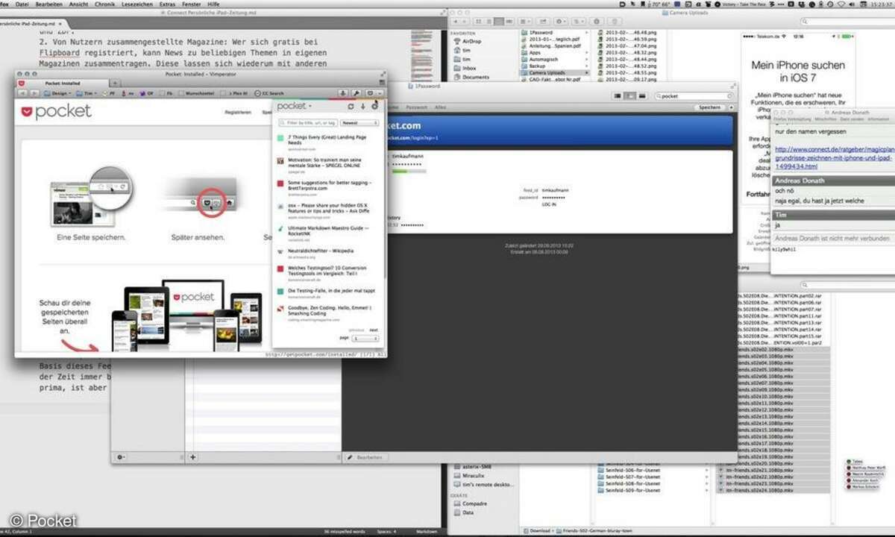Screen dimensions: 895x537
Task: Click the Filter by title field in Pocket popup
Action: tap(307, 122)
